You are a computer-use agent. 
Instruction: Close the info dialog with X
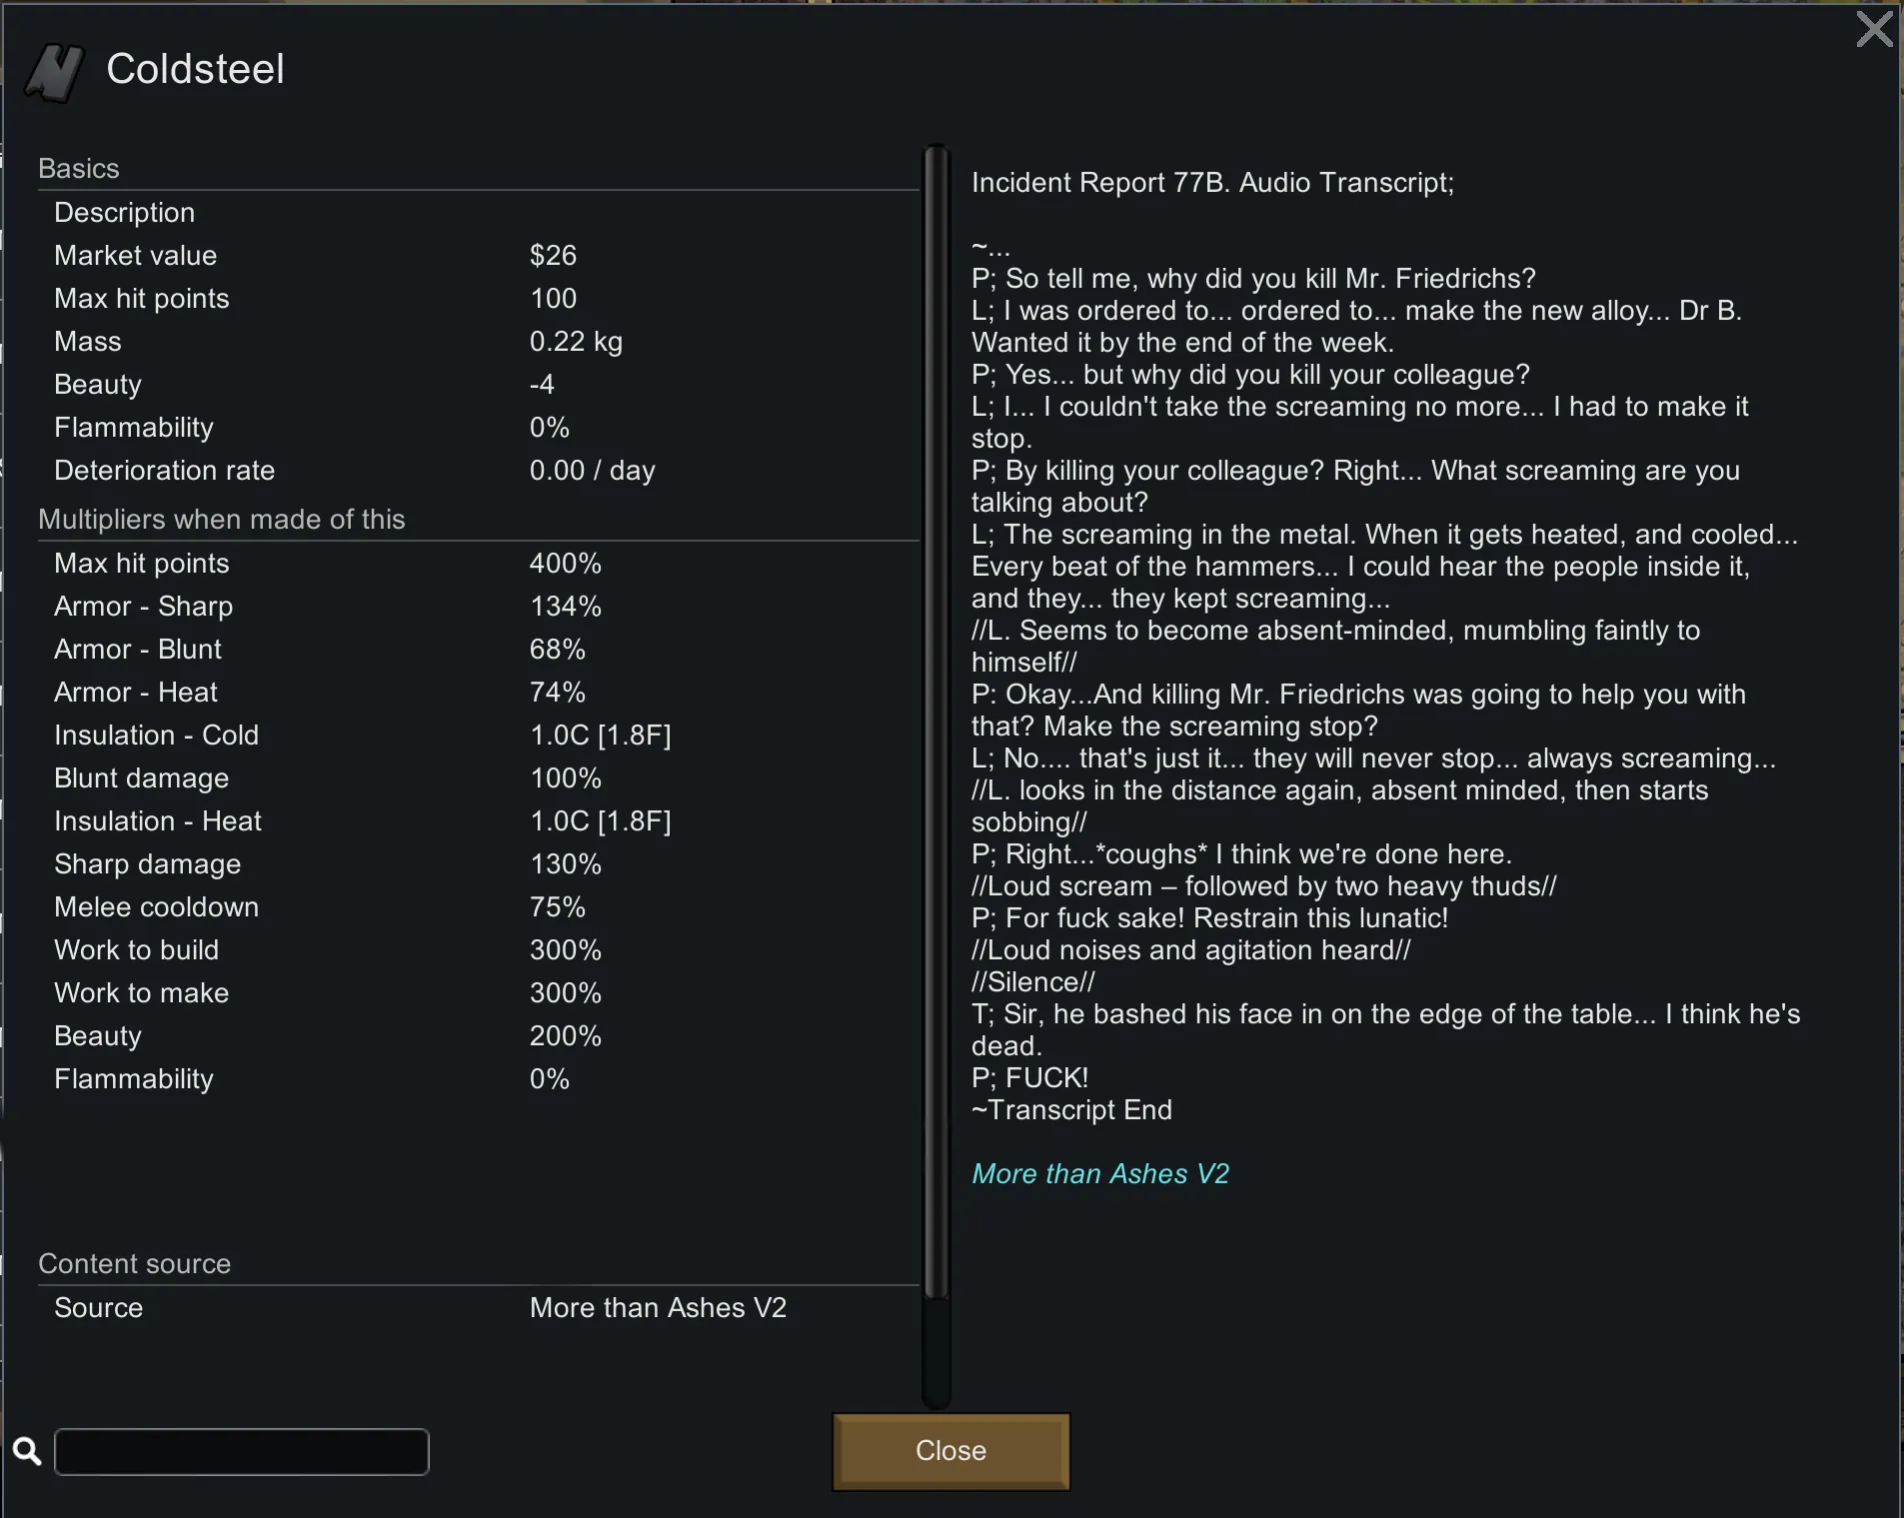(1873, 29)
